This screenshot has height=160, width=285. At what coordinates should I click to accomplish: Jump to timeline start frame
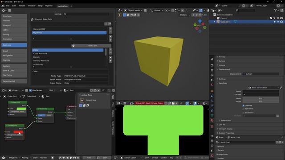60,158
